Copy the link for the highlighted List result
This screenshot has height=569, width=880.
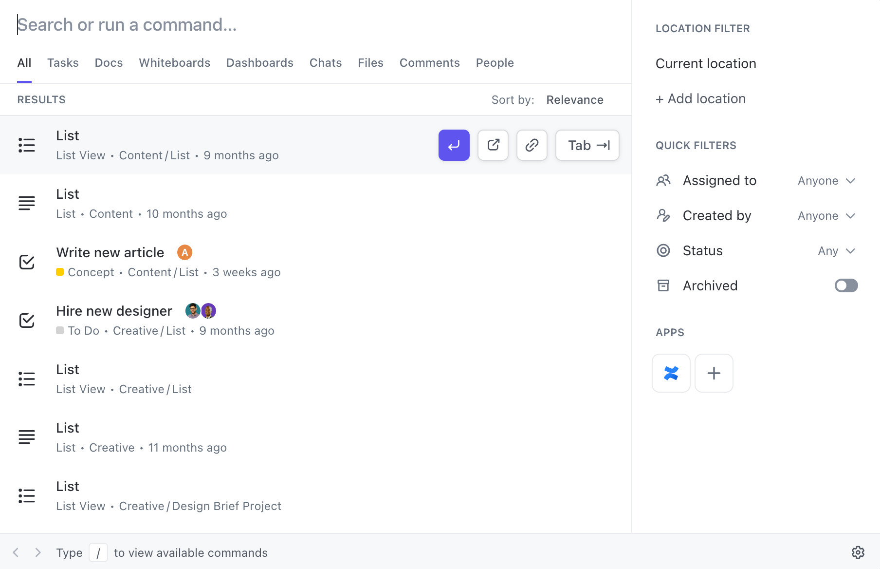tap(532, 145)
